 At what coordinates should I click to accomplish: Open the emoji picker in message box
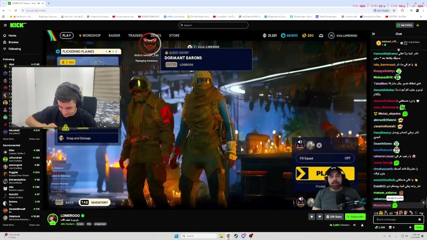(x=420, y=219)
